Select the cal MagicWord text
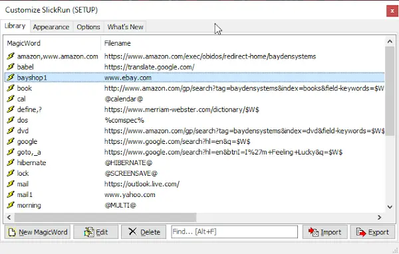This screenshot has width=399, height=254. pyautogui.click(x=21, y=99)
